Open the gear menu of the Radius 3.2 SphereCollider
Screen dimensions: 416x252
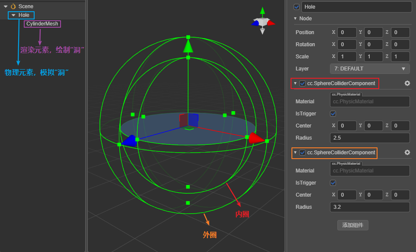(407, 153)
